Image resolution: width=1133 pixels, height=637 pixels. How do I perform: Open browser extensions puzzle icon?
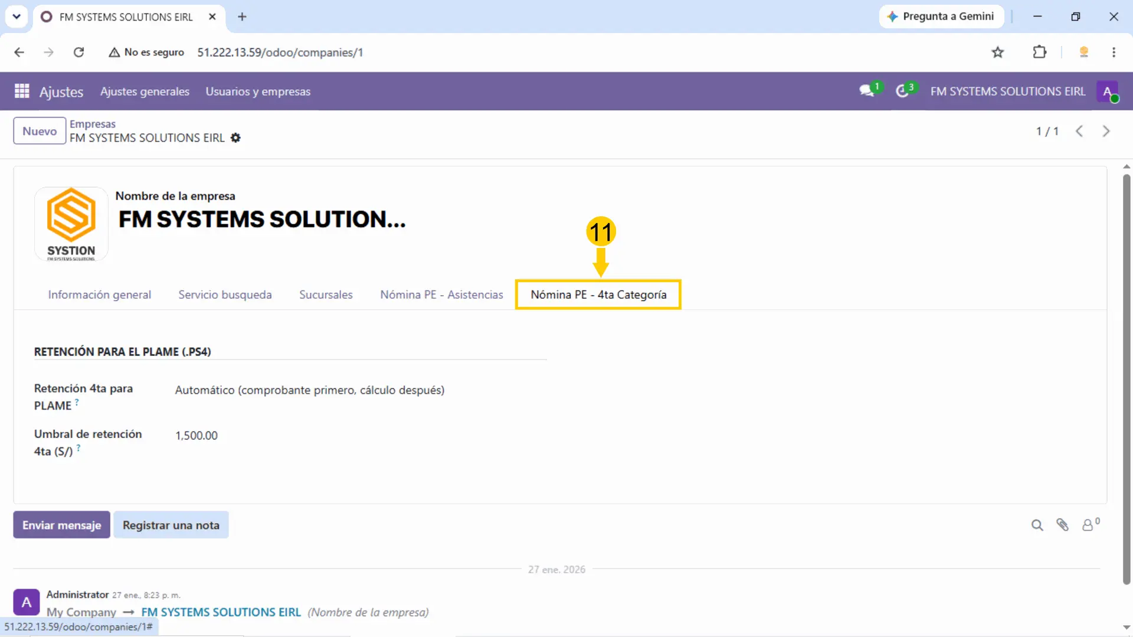click(1039, 52)
